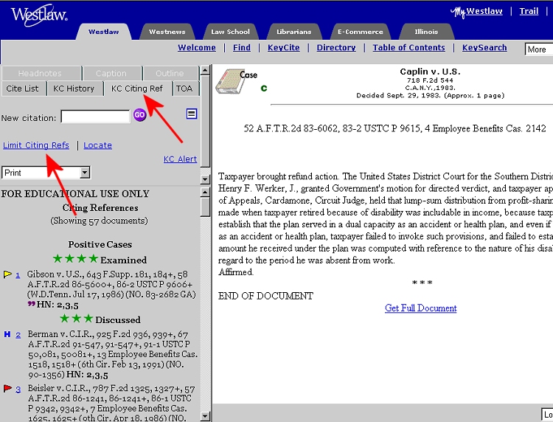Viewport: 553px width, 422px height.
Task: Switch to the Westlaw tab
Action: pos(104,32)
